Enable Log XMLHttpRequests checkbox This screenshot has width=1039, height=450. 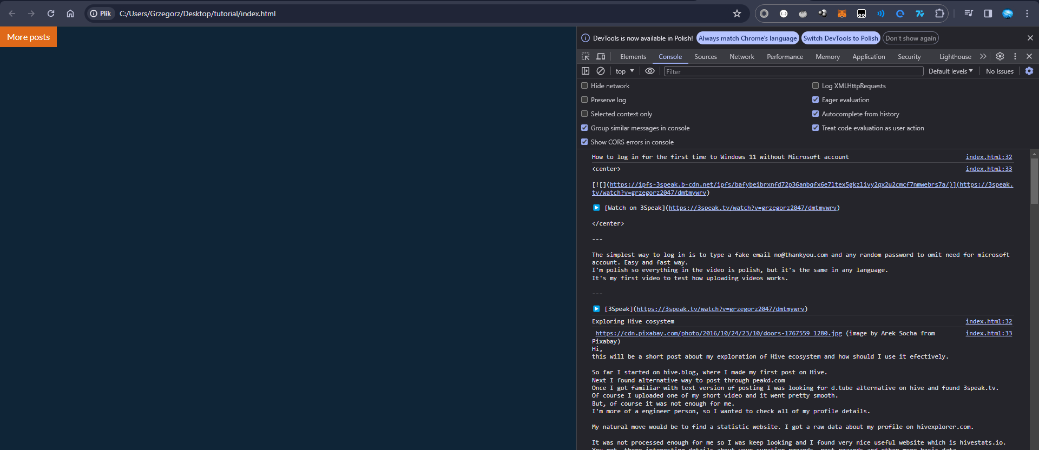click(x=816, y=85)
